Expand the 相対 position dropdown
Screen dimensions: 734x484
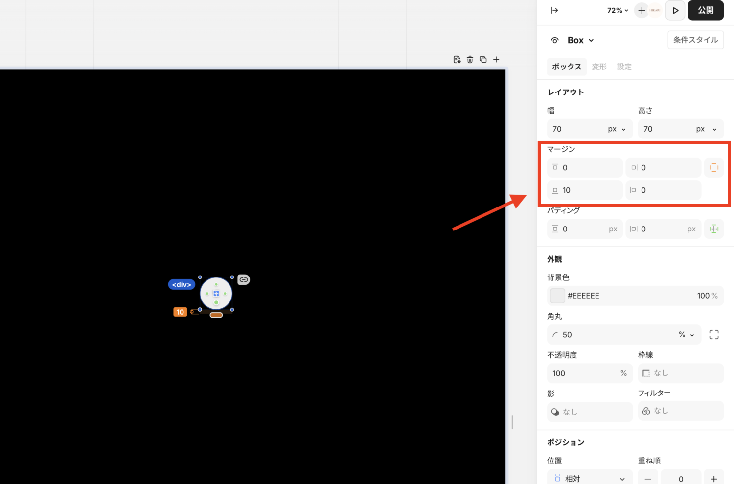pyautogui.click(x=590, y=478)
